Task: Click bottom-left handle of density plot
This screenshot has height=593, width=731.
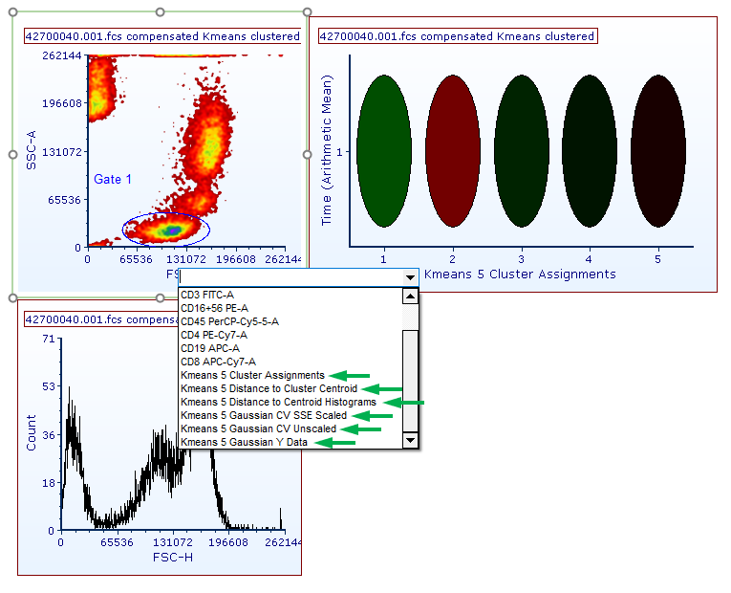Action: coord(13,297)
